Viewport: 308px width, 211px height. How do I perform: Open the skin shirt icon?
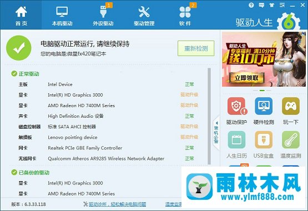(x=272, y=5)
